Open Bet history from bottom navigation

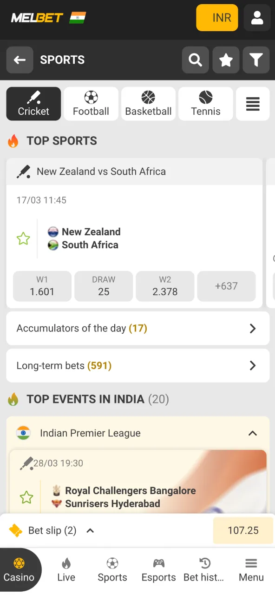coord(204,570)
